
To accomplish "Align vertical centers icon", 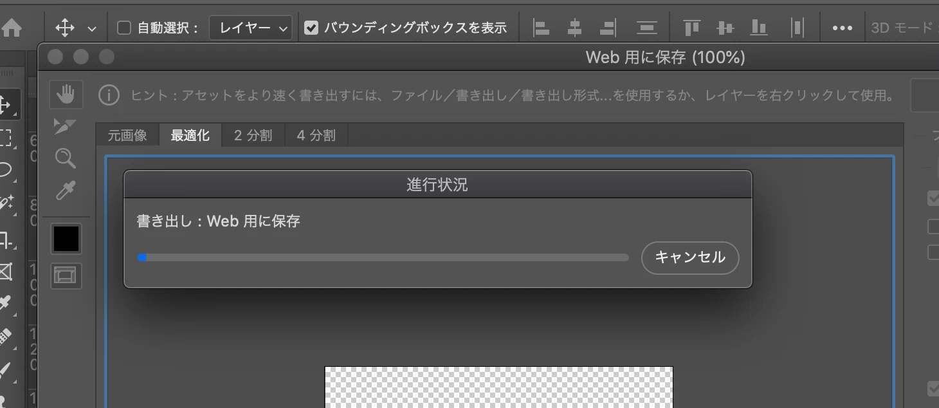I will tap(725, 28).
